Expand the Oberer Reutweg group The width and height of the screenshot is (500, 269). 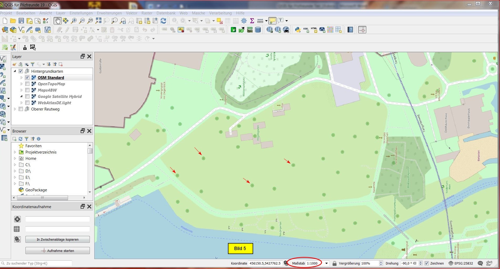15,109
